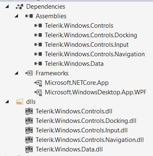Select Microsoft.WindowsDesktop.App.WPF framework label
Viewport: 153px width, 156px height.
pyautogui.click(x=95, y=93)
